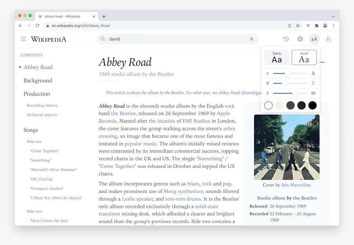Select the Sans font option
This screenshot has height=245, width=354.
[277, 57]
